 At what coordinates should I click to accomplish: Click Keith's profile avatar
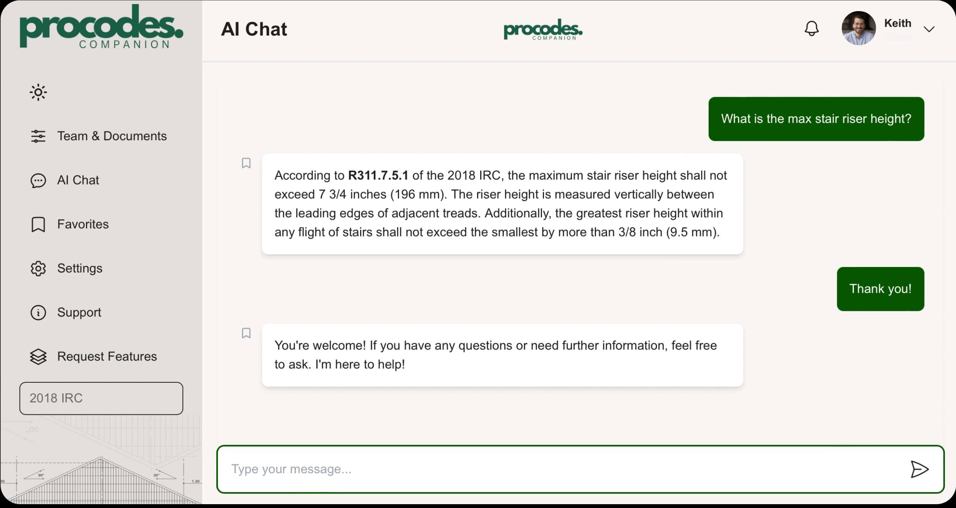coord(859,28)
